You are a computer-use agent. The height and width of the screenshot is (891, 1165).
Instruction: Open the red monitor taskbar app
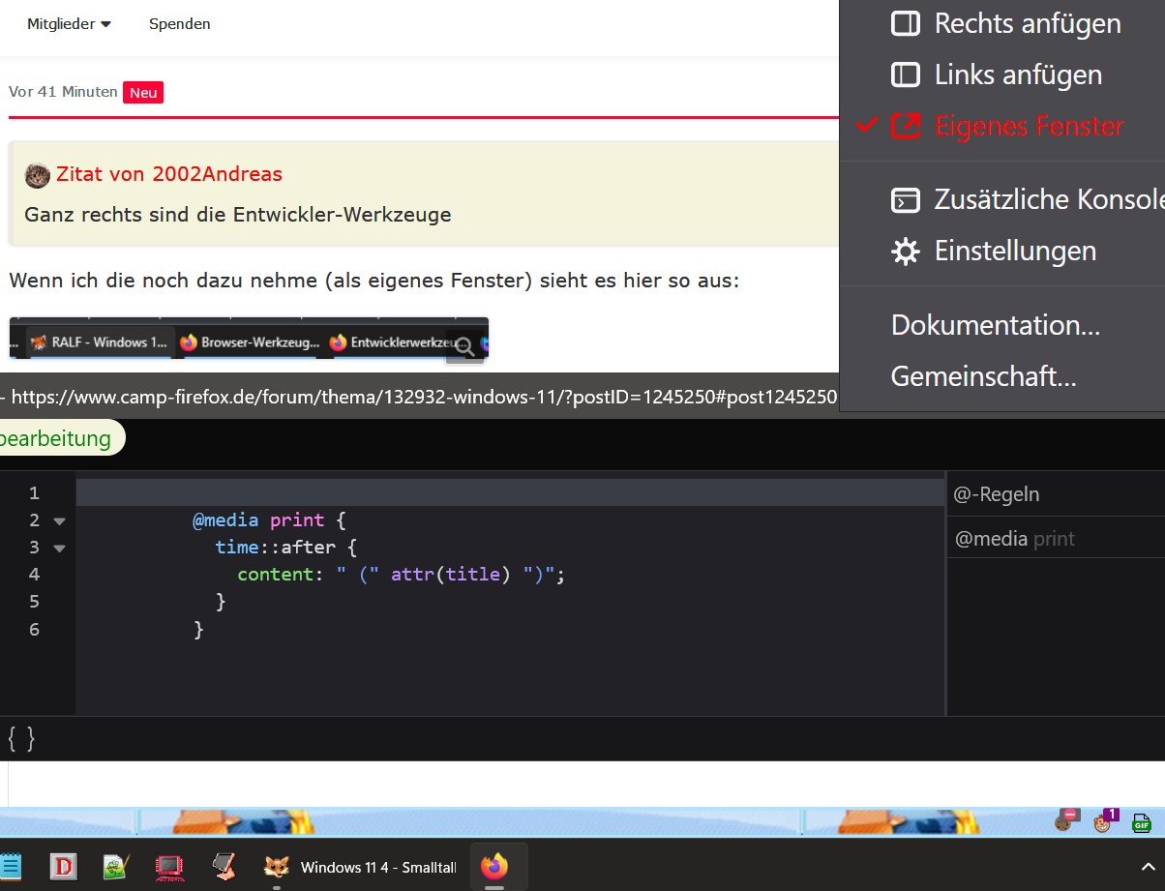[x=169, y=867]
